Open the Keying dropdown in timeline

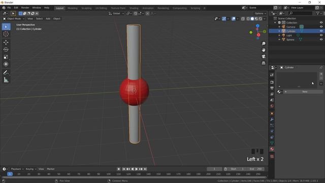[x=31, y=169]
